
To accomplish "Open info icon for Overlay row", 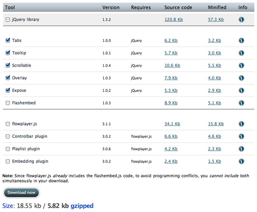I will [241, 78].
